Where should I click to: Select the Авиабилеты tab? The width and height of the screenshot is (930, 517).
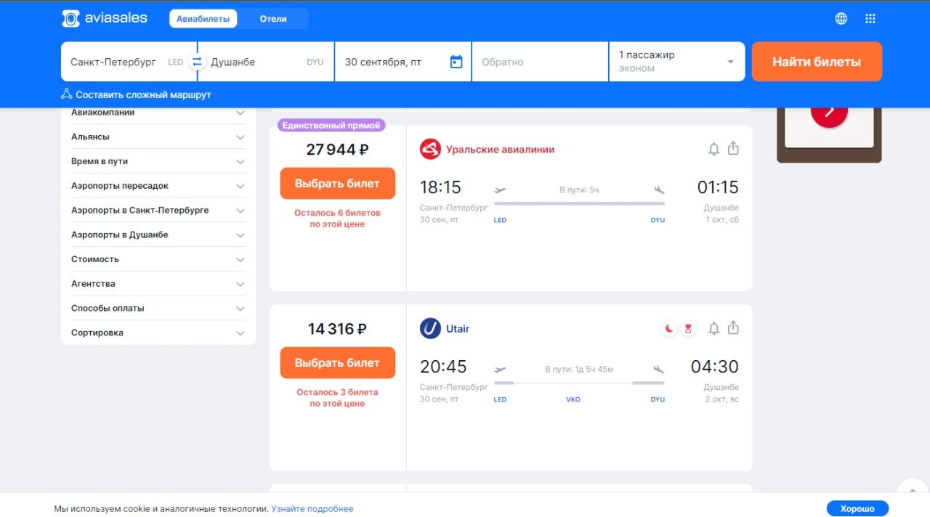[x=203, y=19]
